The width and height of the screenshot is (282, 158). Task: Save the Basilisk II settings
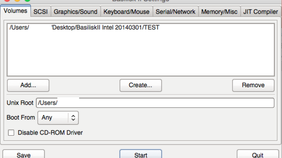click(23, 154)
